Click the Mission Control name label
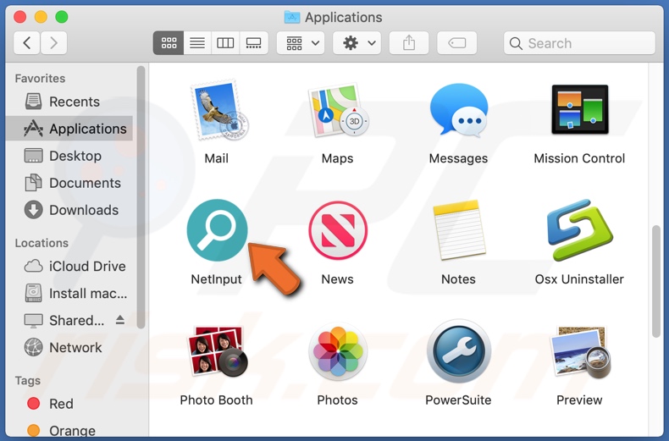 tap(579, 158)
